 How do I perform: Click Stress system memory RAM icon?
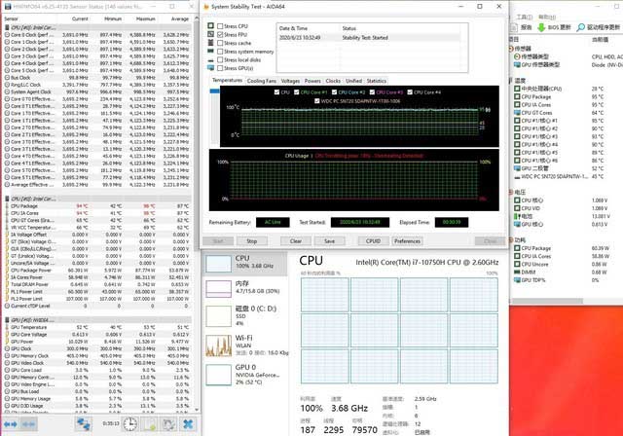coord(210,51)
